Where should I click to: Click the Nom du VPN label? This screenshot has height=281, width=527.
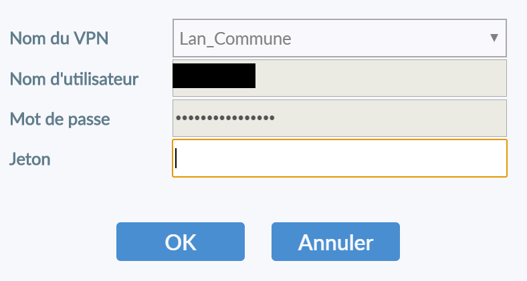coord(59,39)
